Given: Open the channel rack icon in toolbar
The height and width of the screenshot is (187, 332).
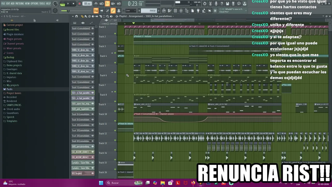Looking at the screenshot, I should [x=175, y=11].
